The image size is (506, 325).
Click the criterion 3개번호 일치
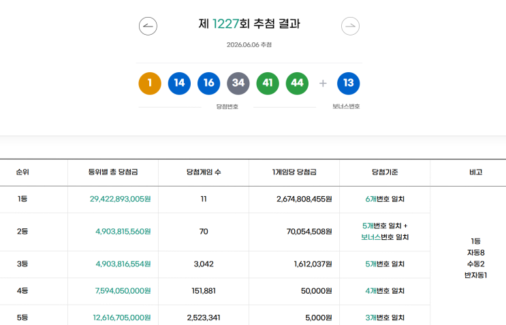click(x=385, y=318)
